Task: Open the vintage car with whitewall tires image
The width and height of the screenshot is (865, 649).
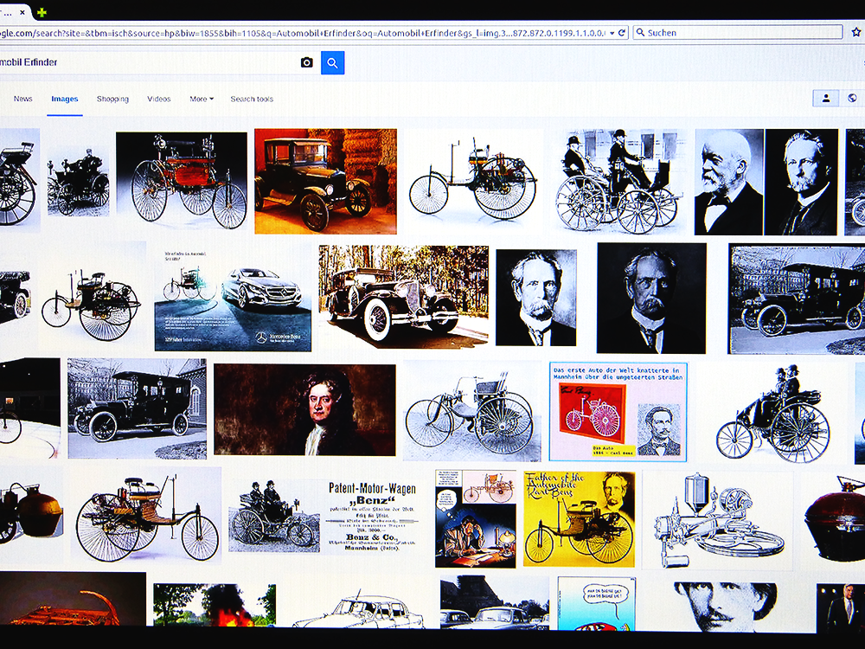Action: (x=403, y=298)
